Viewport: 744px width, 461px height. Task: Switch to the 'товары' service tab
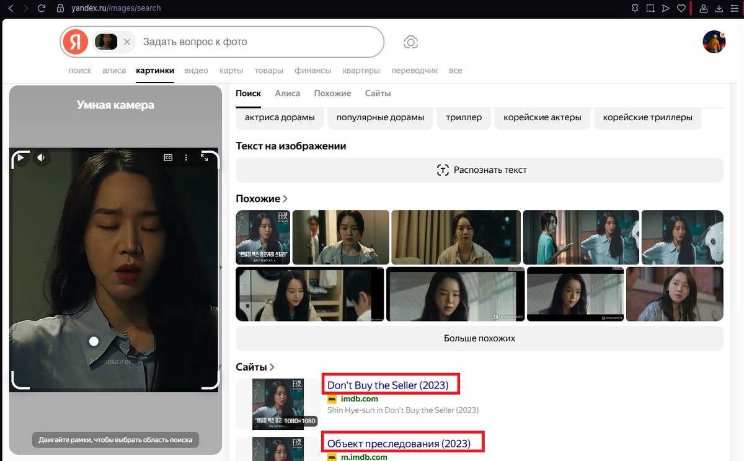pyautogui.click(x=268, y=71)
